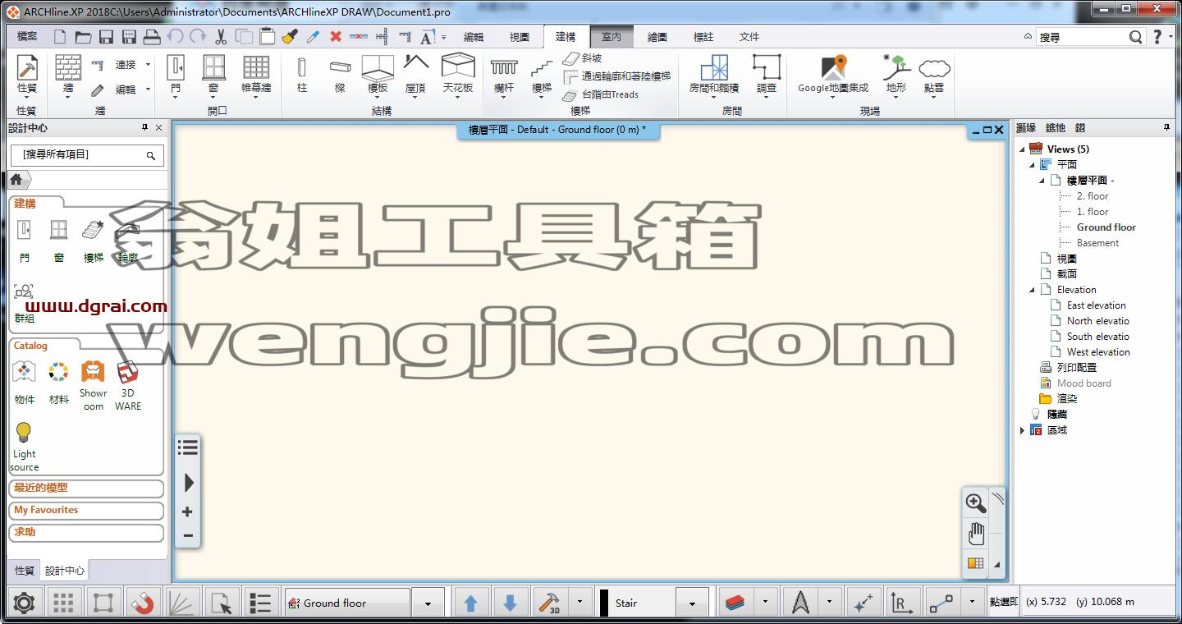1182x624 pixels.
Task: Click the 斜坡 ramp button
Action: tap(584, 58)
